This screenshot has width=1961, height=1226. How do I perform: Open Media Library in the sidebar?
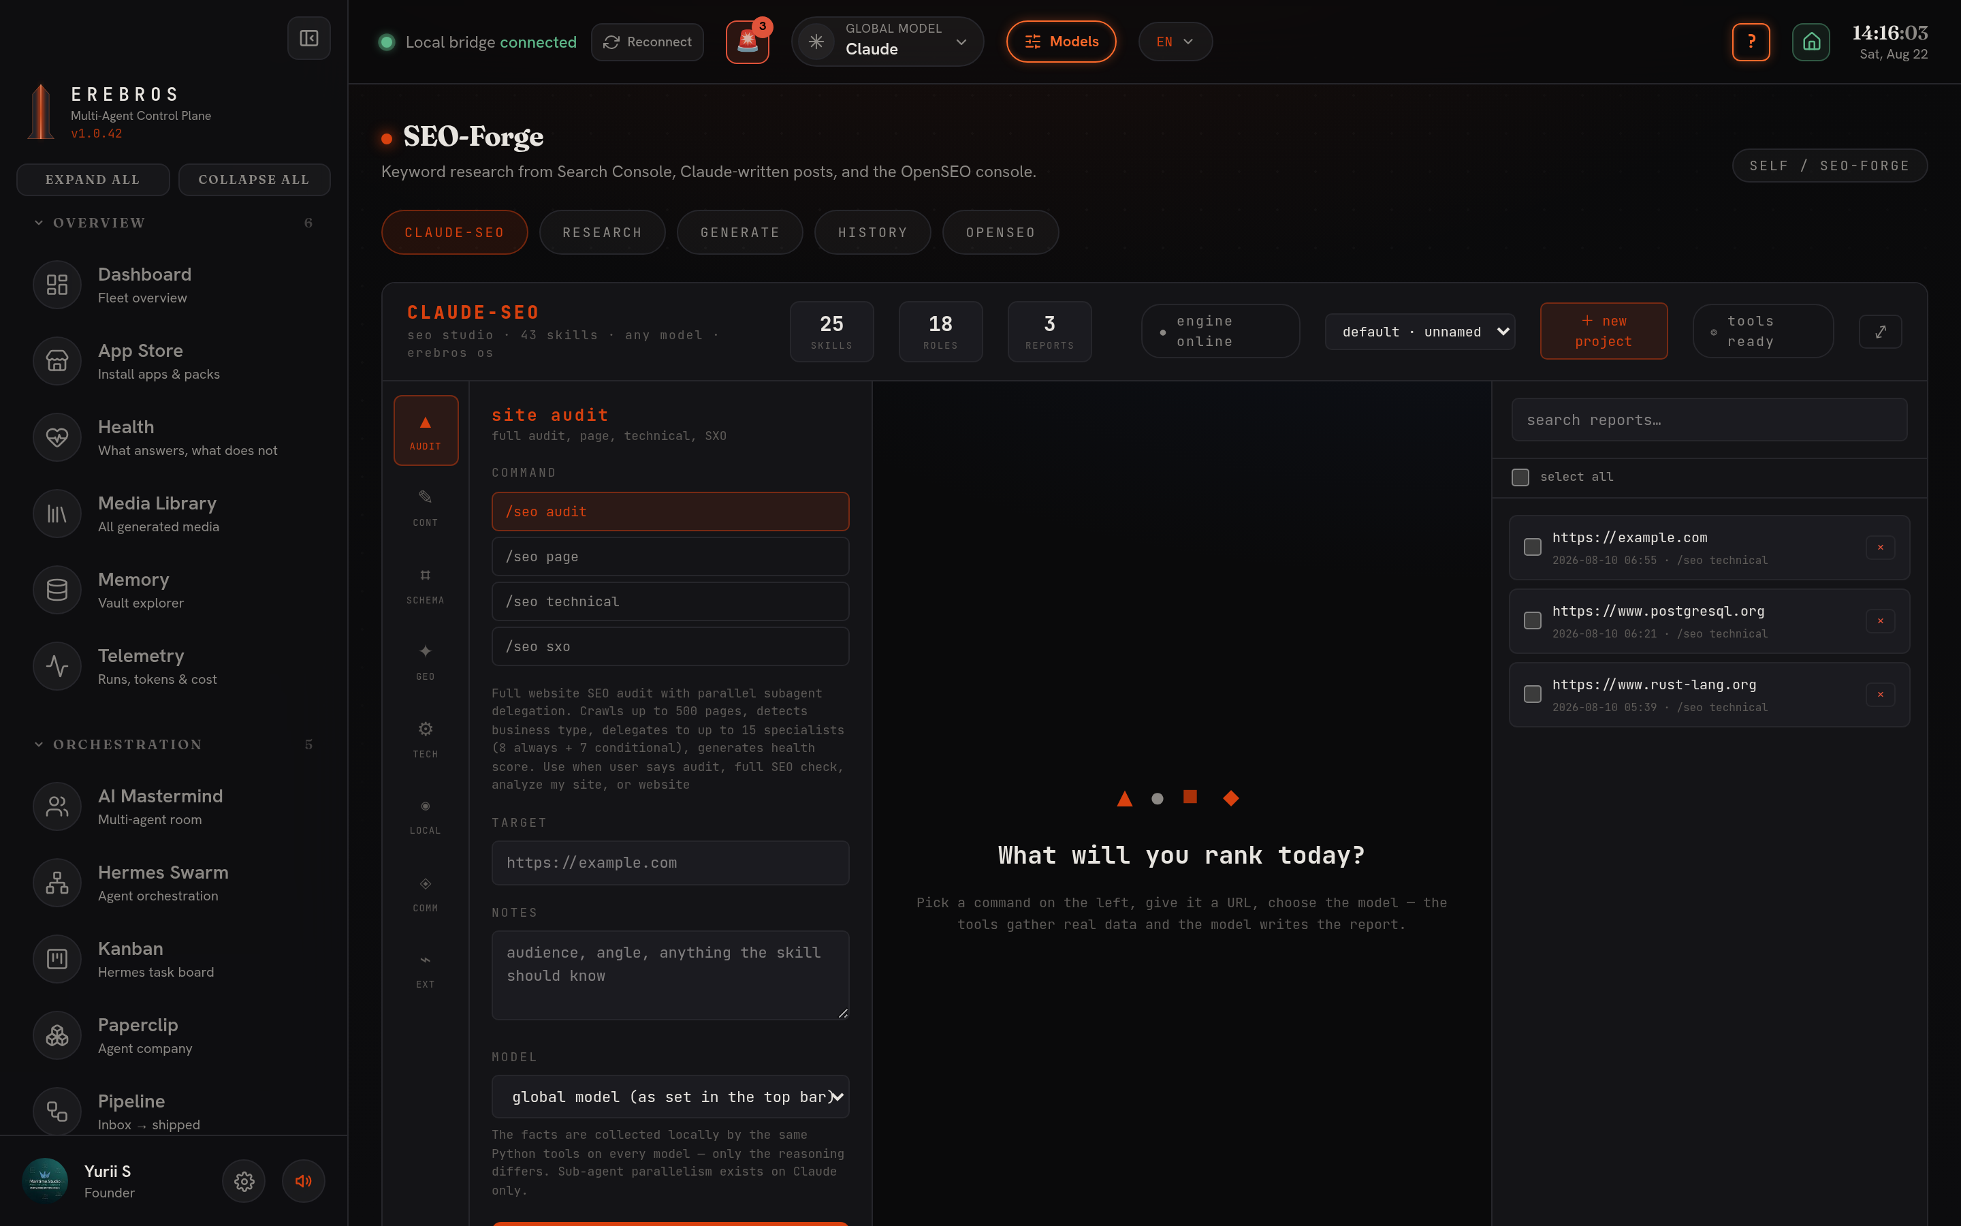pyautogui.click(x=172, y=514)
